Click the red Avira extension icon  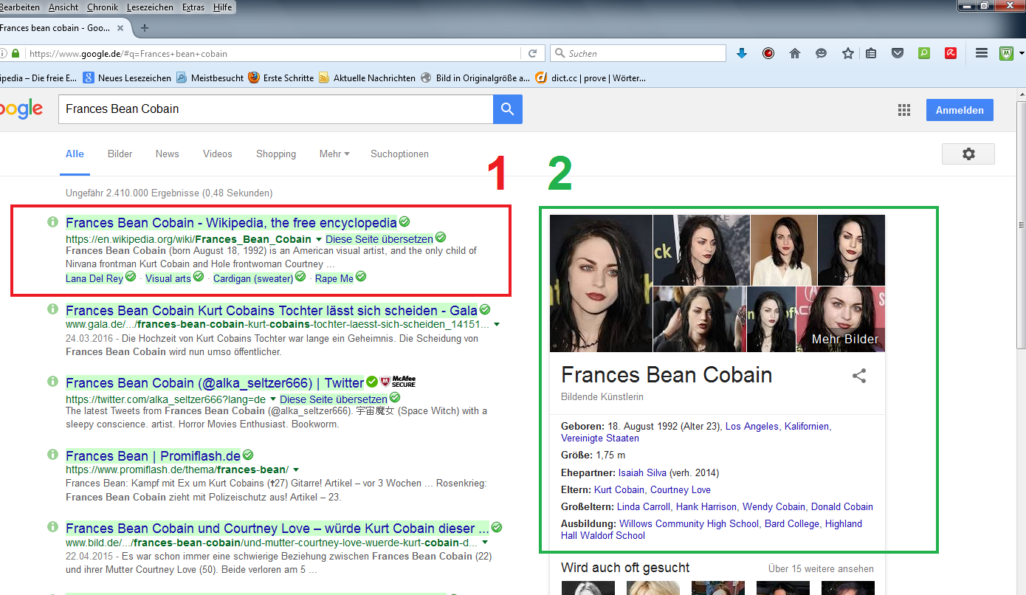coord(951,53)
